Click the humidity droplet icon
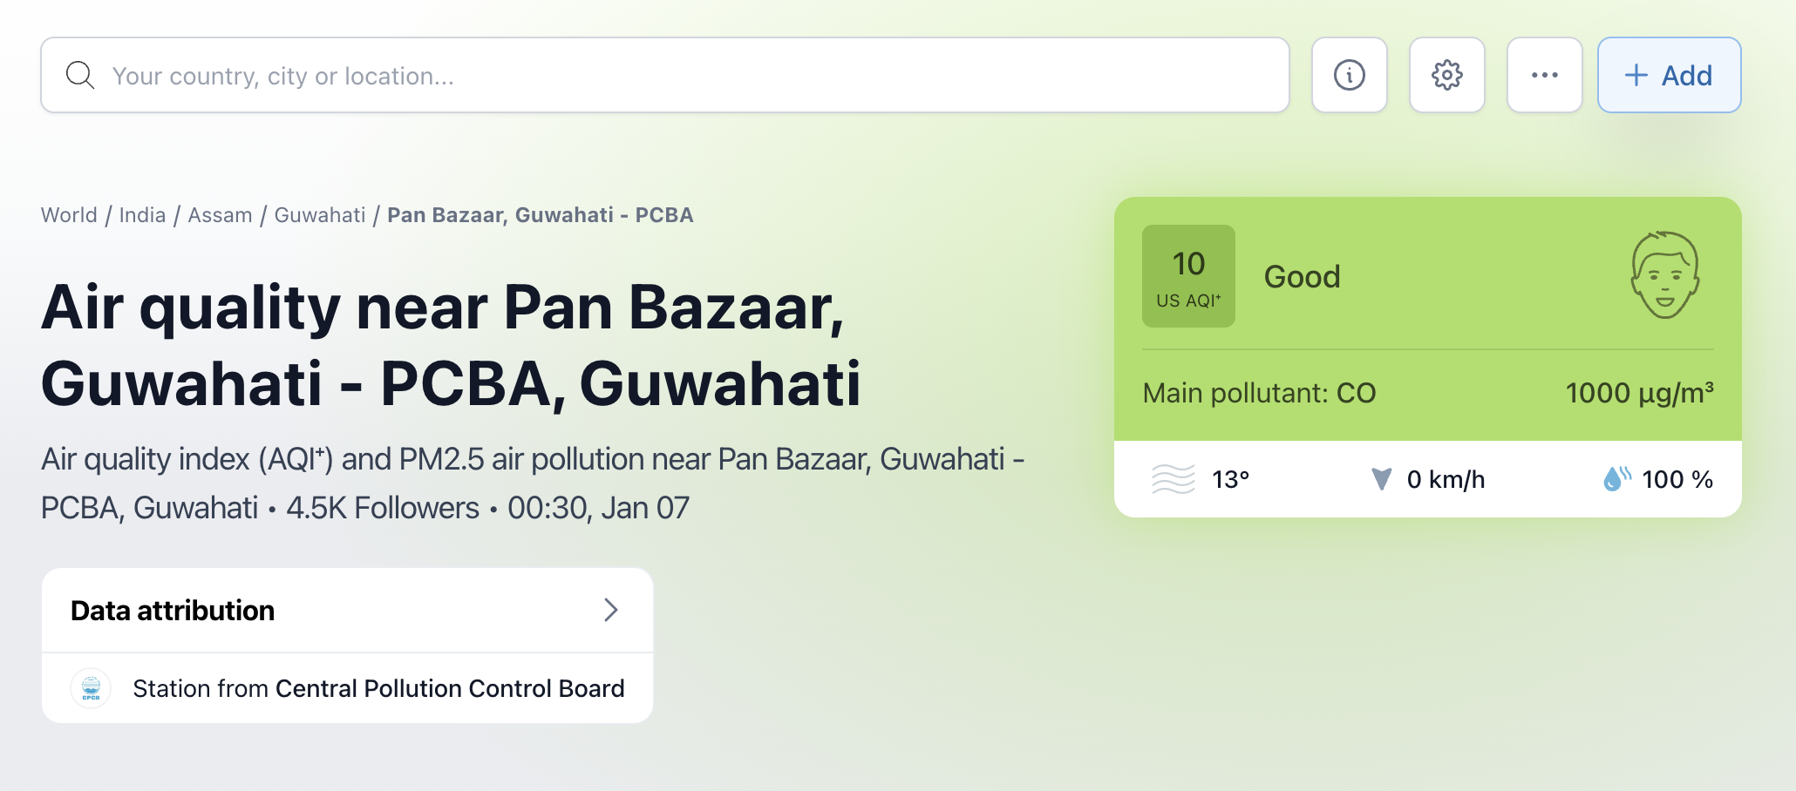 [1616, 478]
